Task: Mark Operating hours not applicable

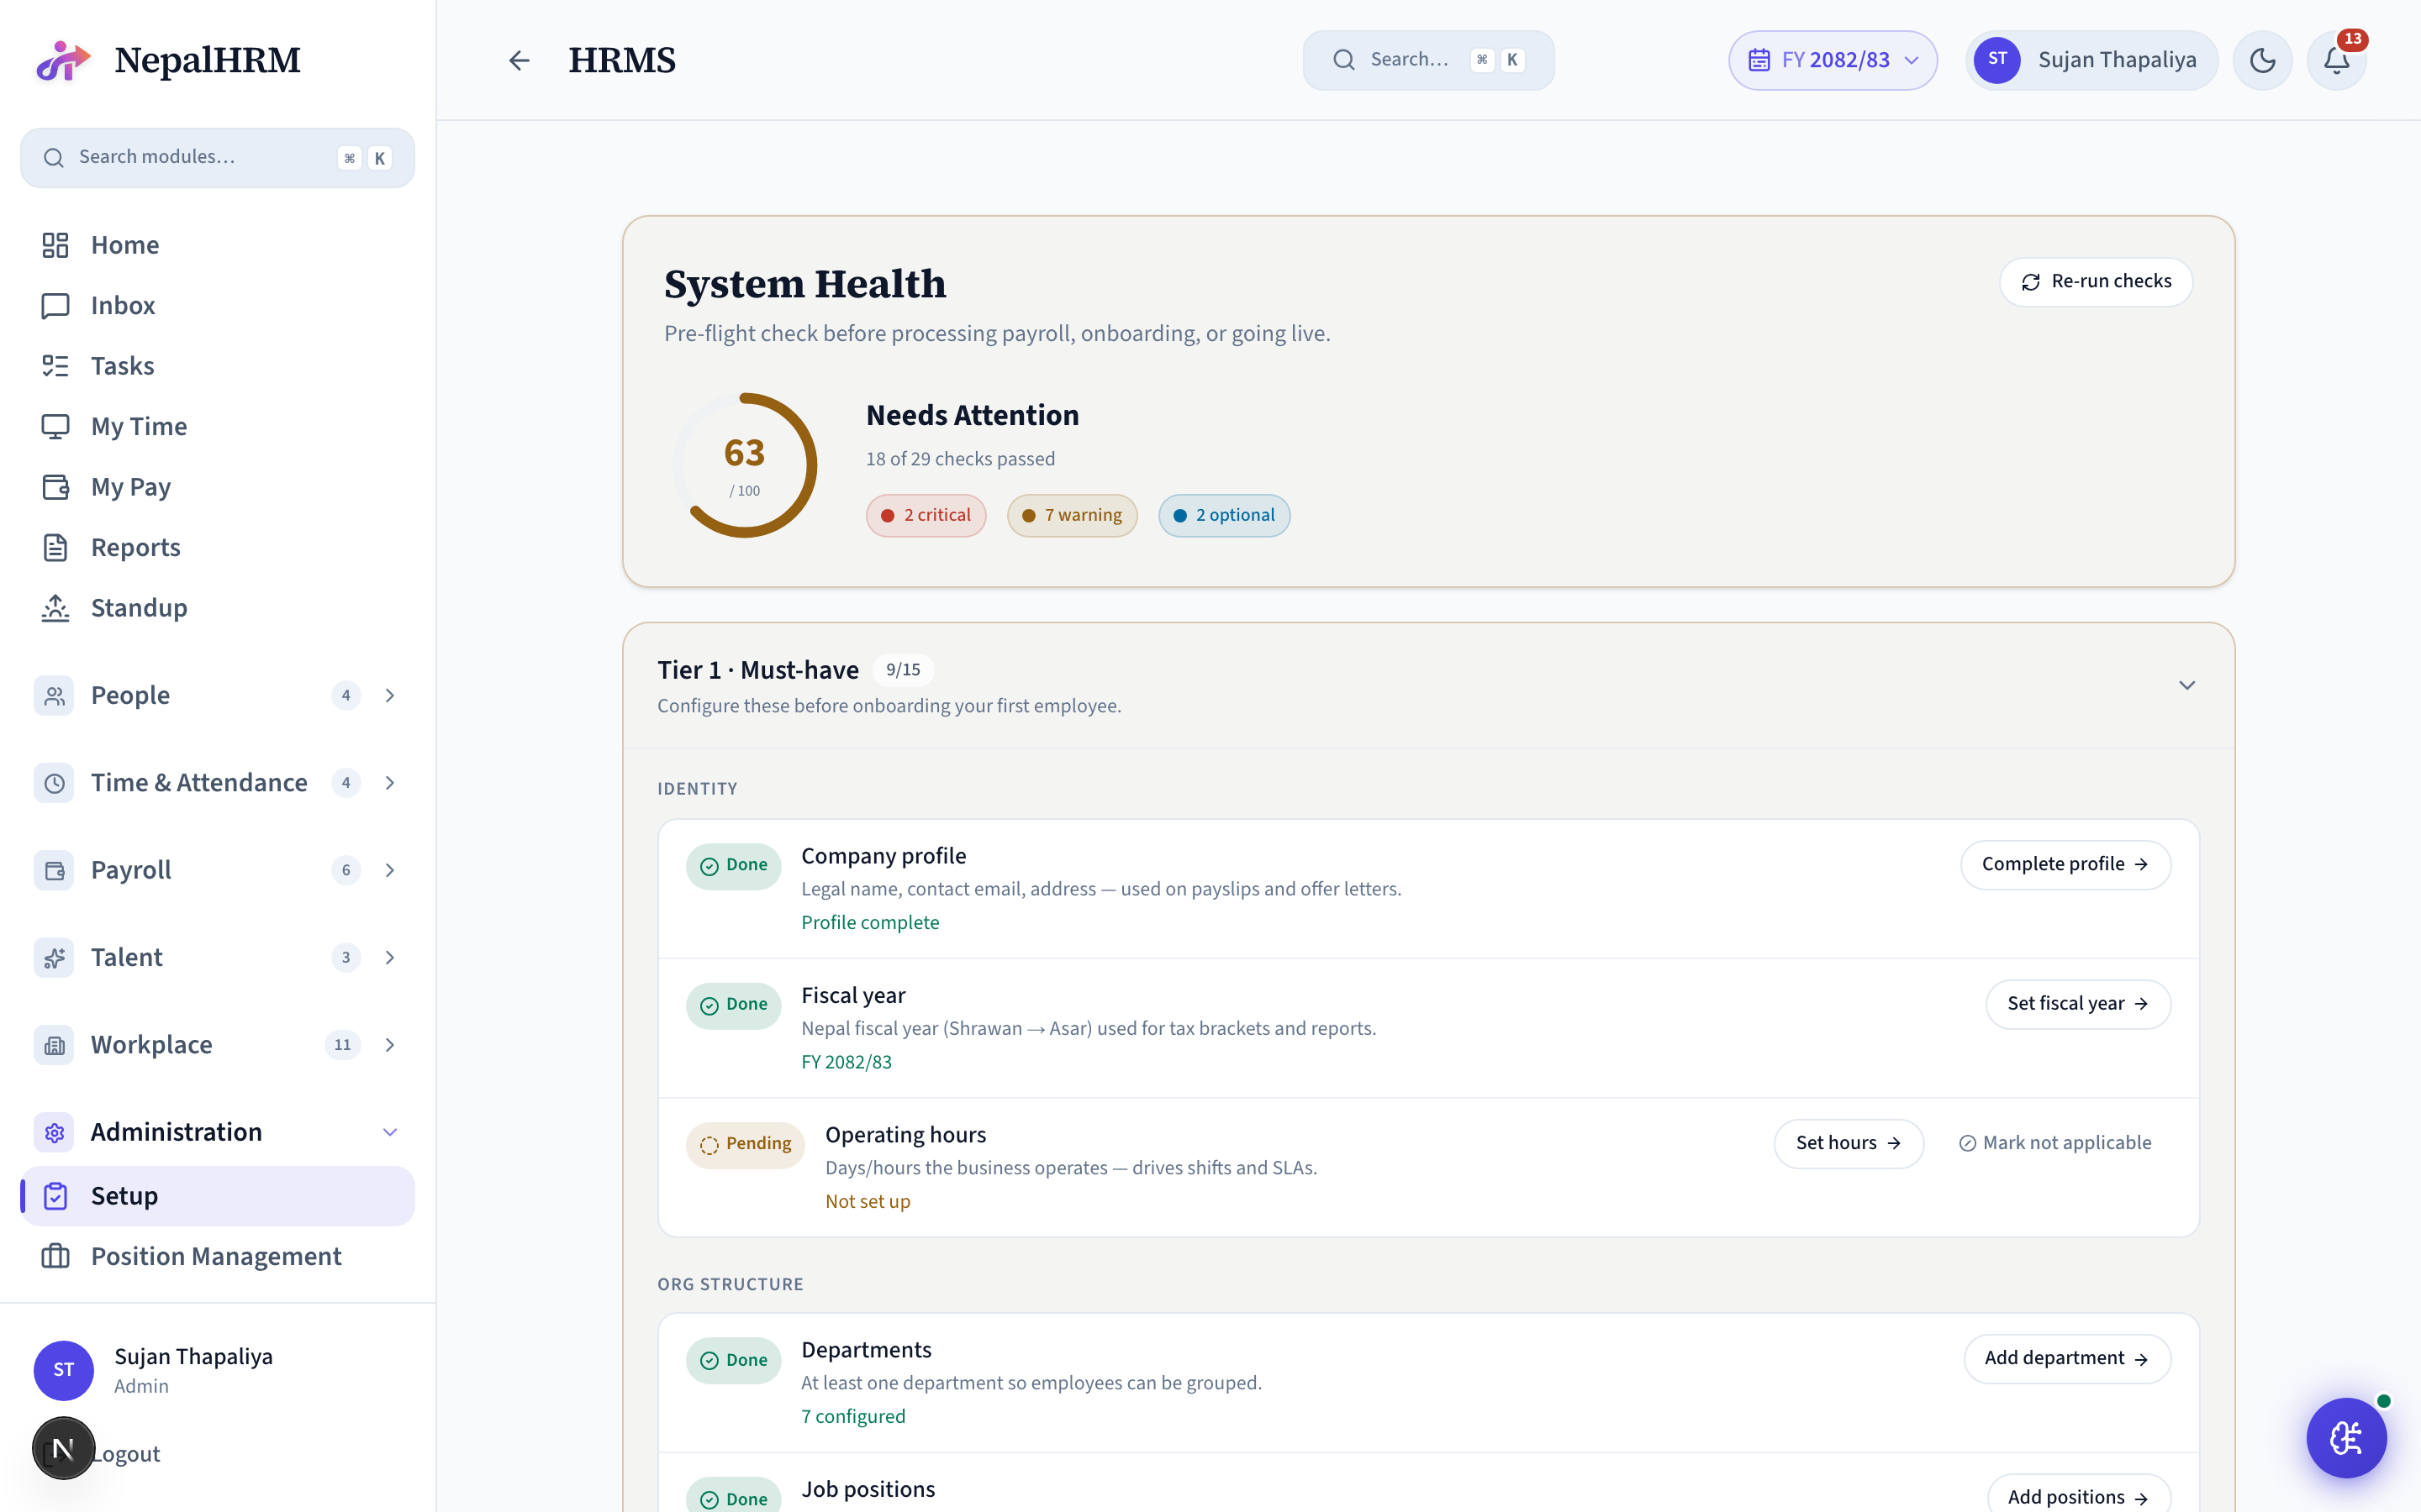Action: click(2054, 1143)
